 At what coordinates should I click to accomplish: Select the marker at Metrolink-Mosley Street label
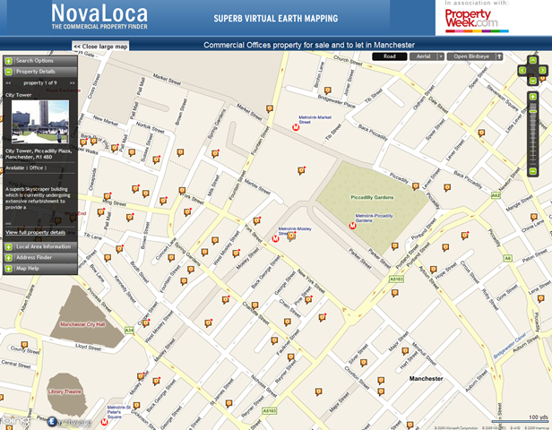tap(290, 236)
